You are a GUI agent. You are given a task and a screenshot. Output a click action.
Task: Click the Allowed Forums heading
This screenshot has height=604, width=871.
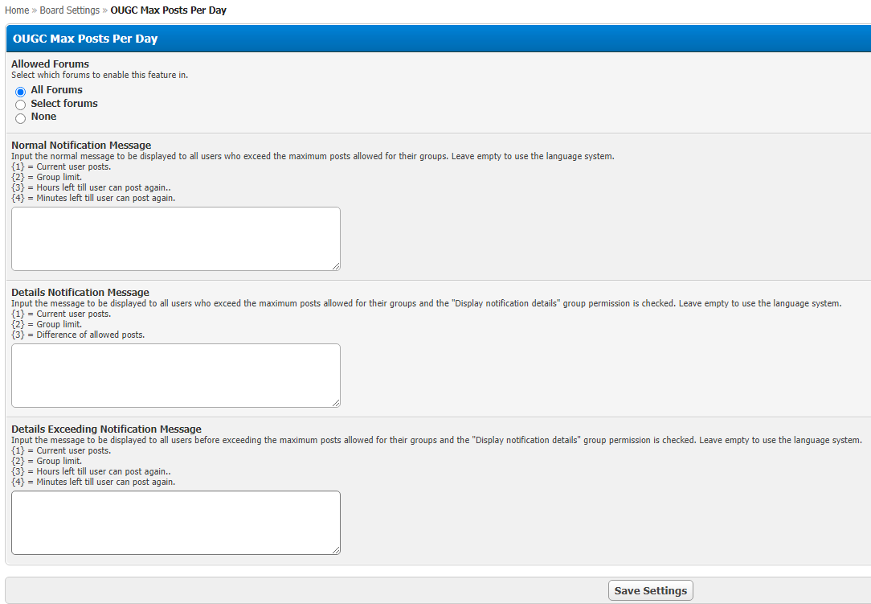(50, 64)
